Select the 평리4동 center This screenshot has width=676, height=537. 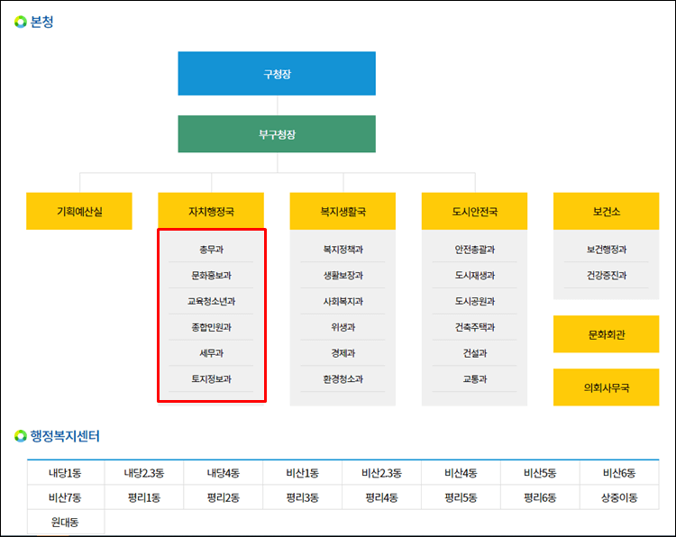tap(381, 497)
